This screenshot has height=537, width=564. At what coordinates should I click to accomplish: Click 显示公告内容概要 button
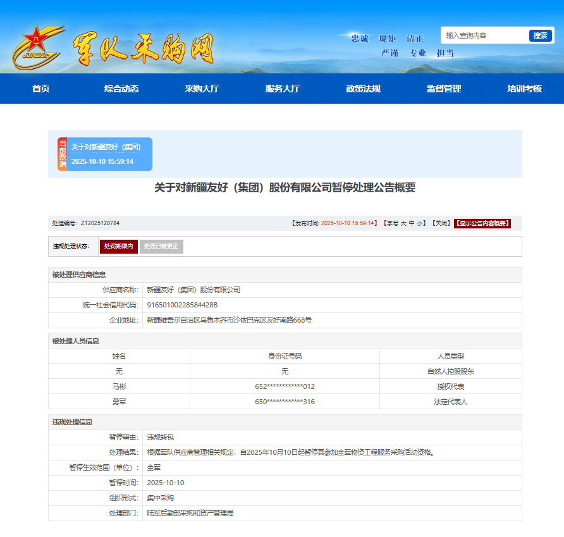[482, 223]
